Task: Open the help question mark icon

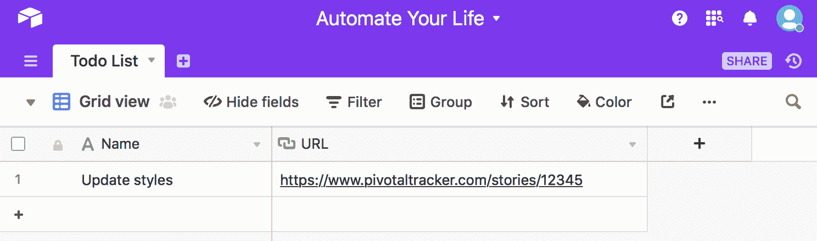Action: (x=680, y=19)
